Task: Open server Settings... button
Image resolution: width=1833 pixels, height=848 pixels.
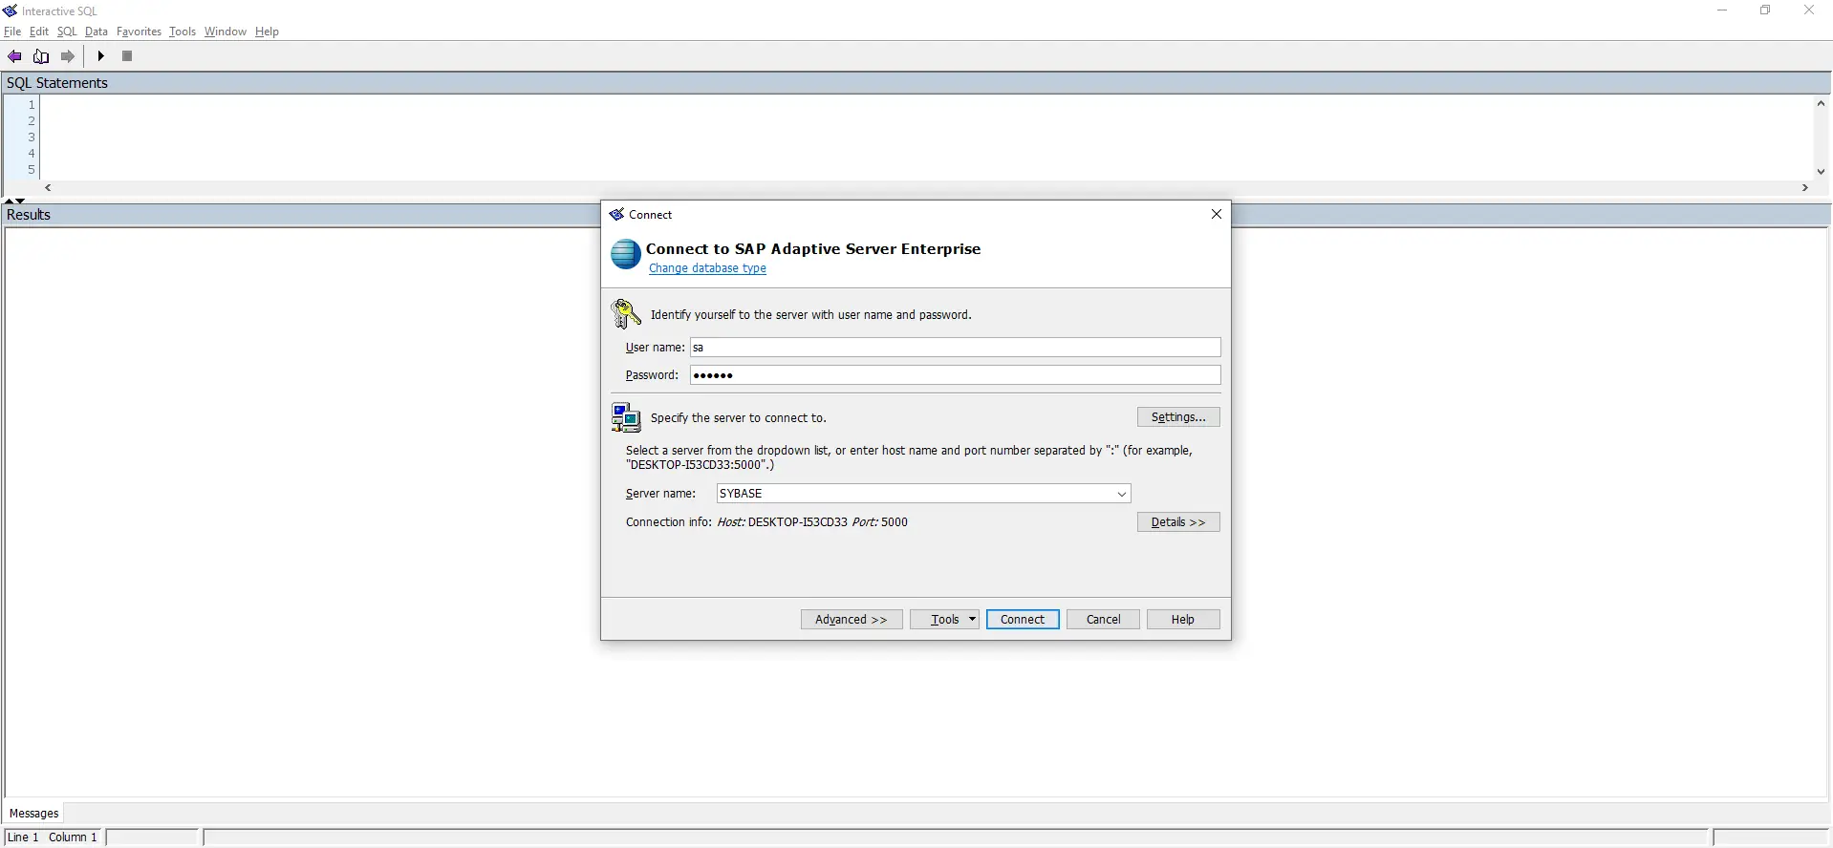Action: coord(1178,417)
